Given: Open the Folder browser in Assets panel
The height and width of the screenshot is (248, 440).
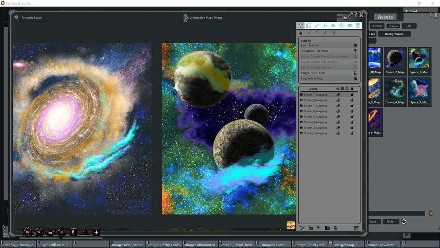Looking at the screenshot, I should click(x=391, y=221).
